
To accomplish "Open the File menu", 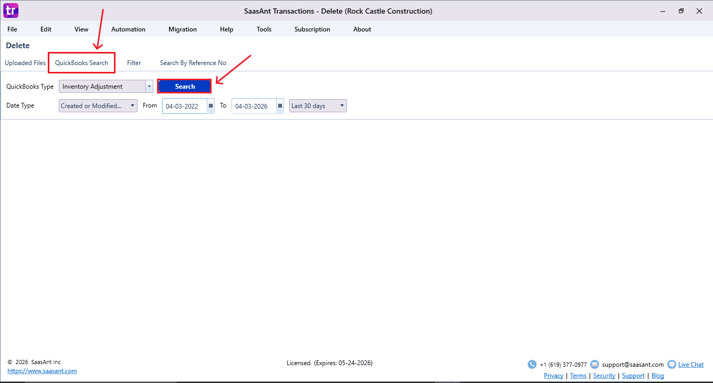I will [x=12, y=29].
